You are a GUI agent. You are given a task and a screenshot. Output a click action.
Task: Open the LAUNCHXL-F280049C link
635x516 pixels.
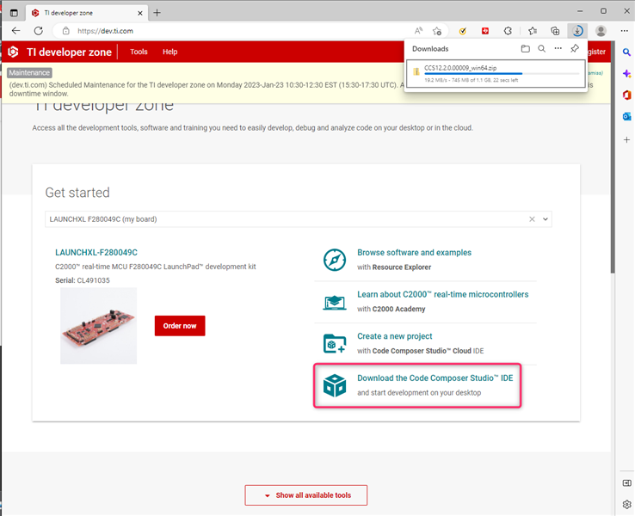(x=96, y=253)
